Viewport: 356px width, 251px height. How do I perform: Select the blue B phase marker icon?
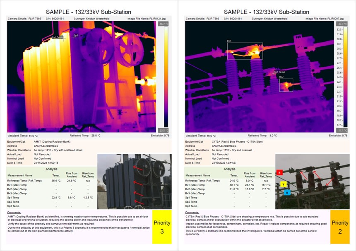point(287,193)
